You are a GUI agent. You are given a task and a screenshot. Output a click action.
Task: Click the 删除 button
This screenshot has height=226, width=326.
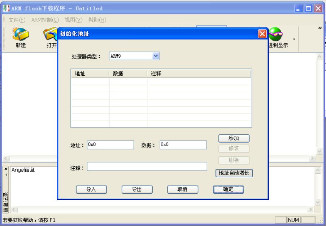click(x=234, y=160)
